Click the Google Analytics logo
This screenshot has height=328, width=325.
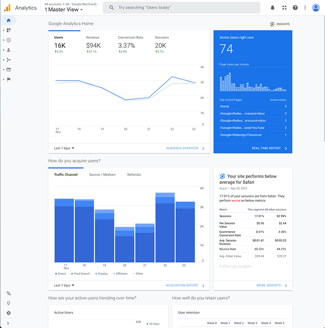click(7, 8)
